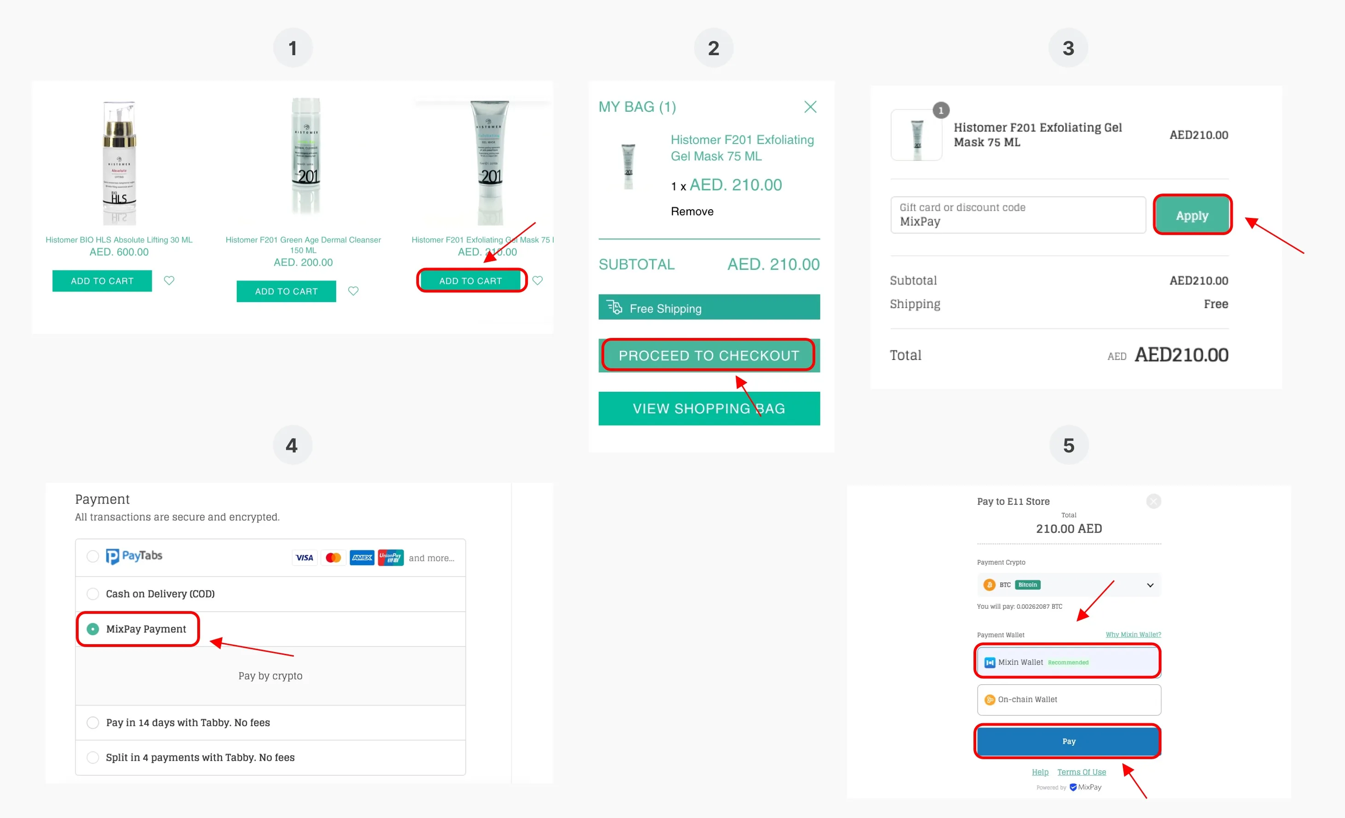Screen dimensions: 1345x818
Task: Click the Mixin Wallet recommended option
Action: (x=1069, y=662)
